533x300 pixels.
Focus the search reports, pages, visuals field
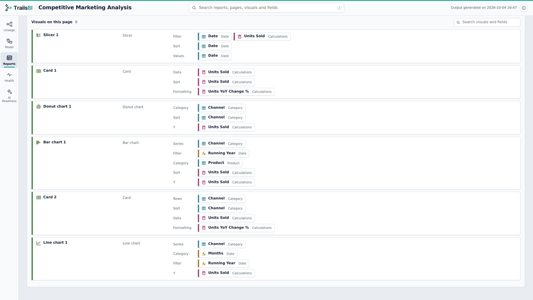click(266, 8)
